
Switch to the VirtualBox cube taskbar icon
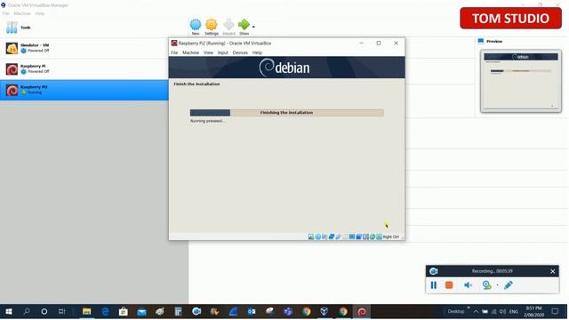tap(325, 312)
